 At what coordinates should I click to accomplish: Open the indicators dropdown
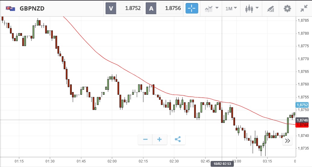tap(212, 8)
